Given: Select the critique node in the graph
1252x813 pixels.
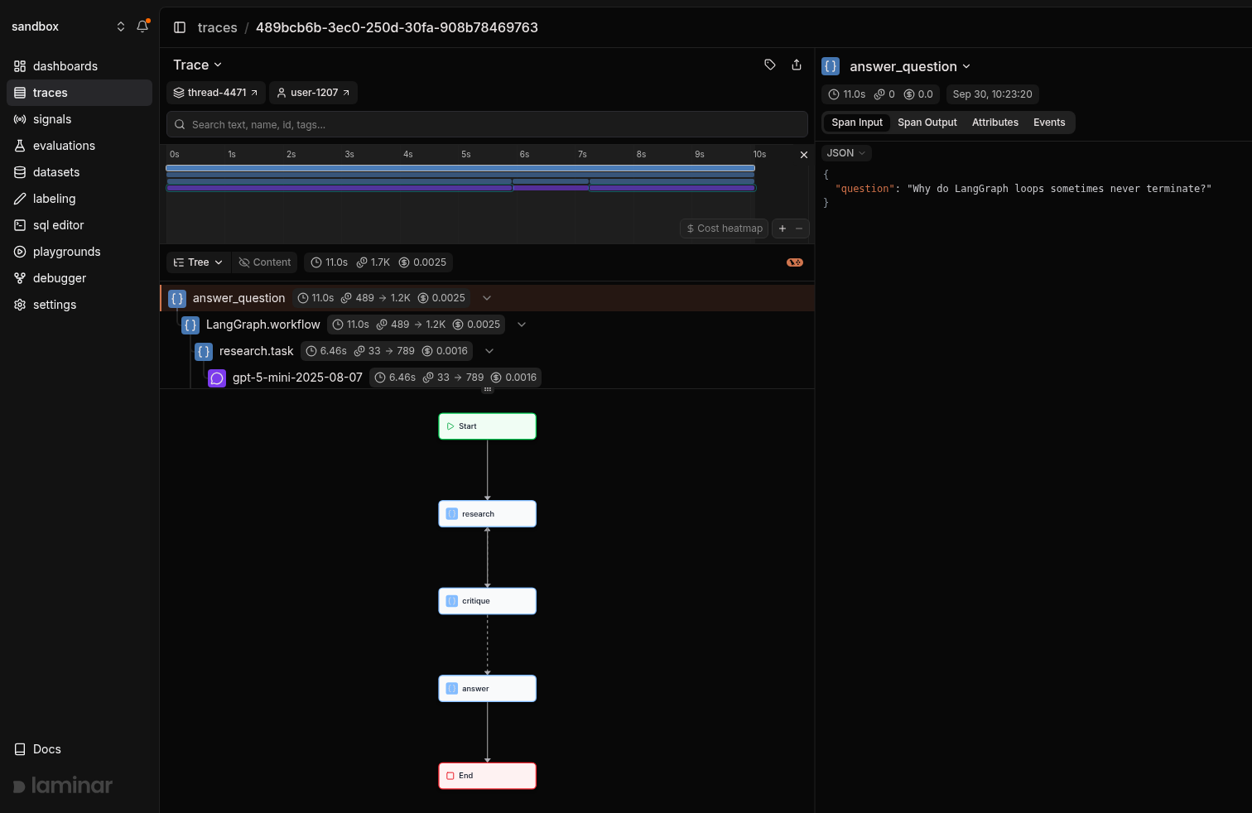Looking at the screenshot, I should click(x=487, y=601).
